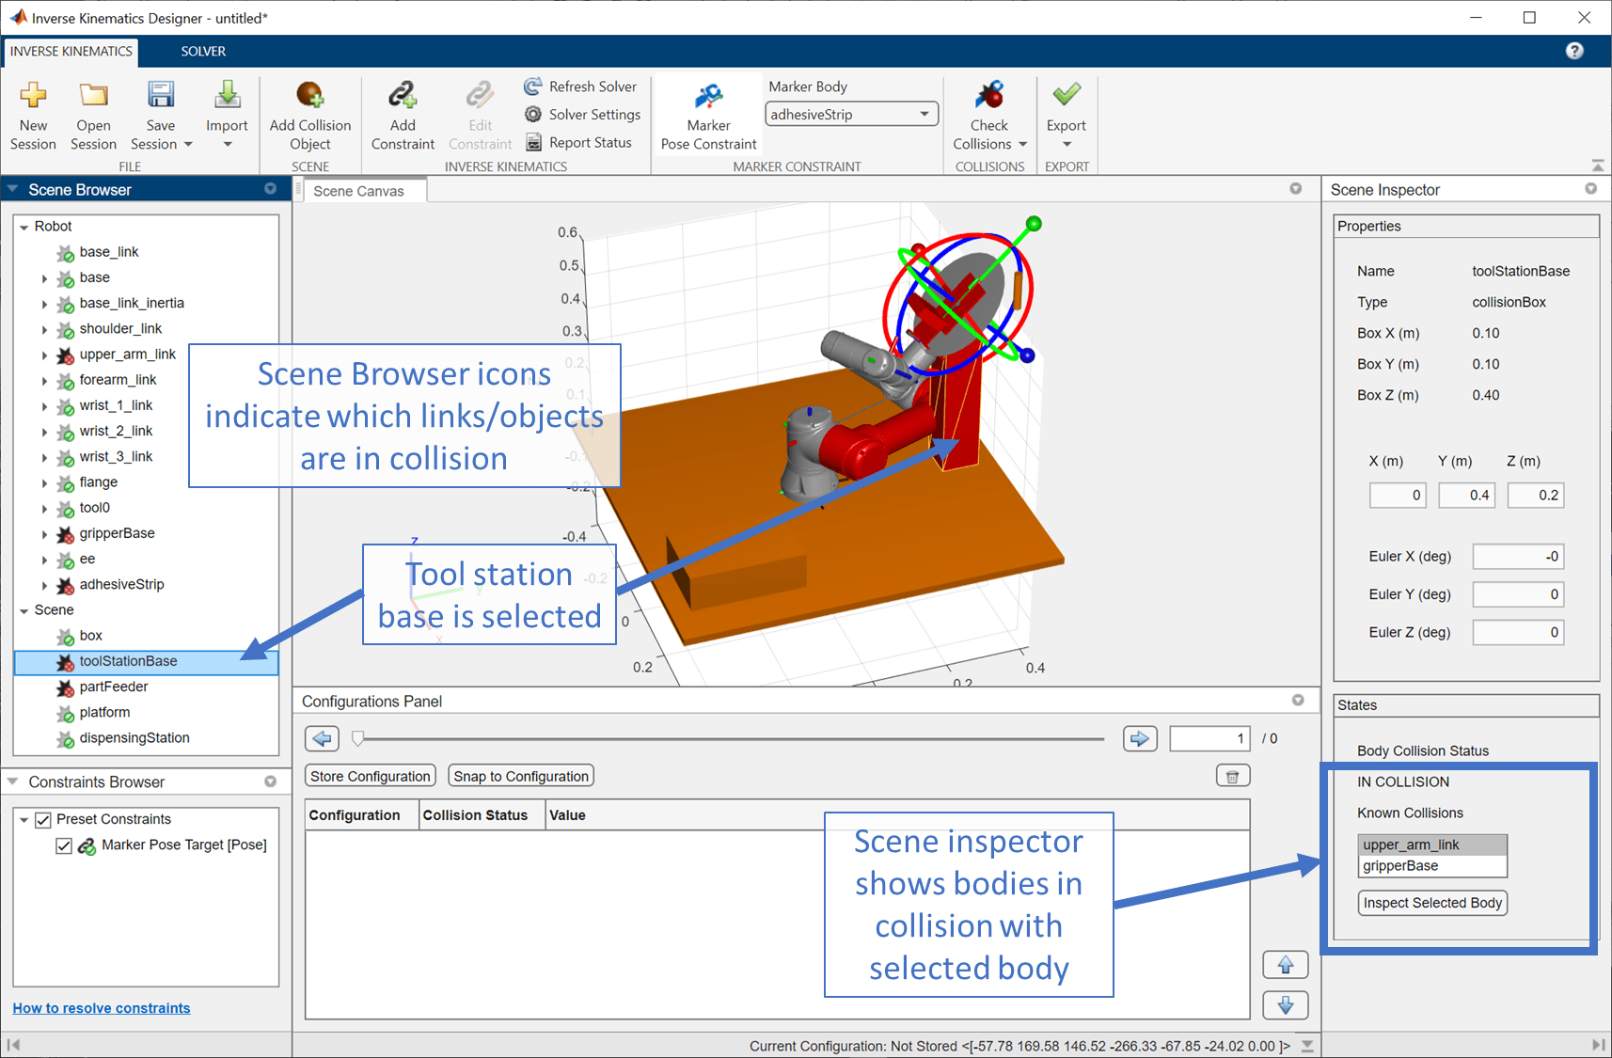Open the Add Collision Object tool

pos(309,95)
